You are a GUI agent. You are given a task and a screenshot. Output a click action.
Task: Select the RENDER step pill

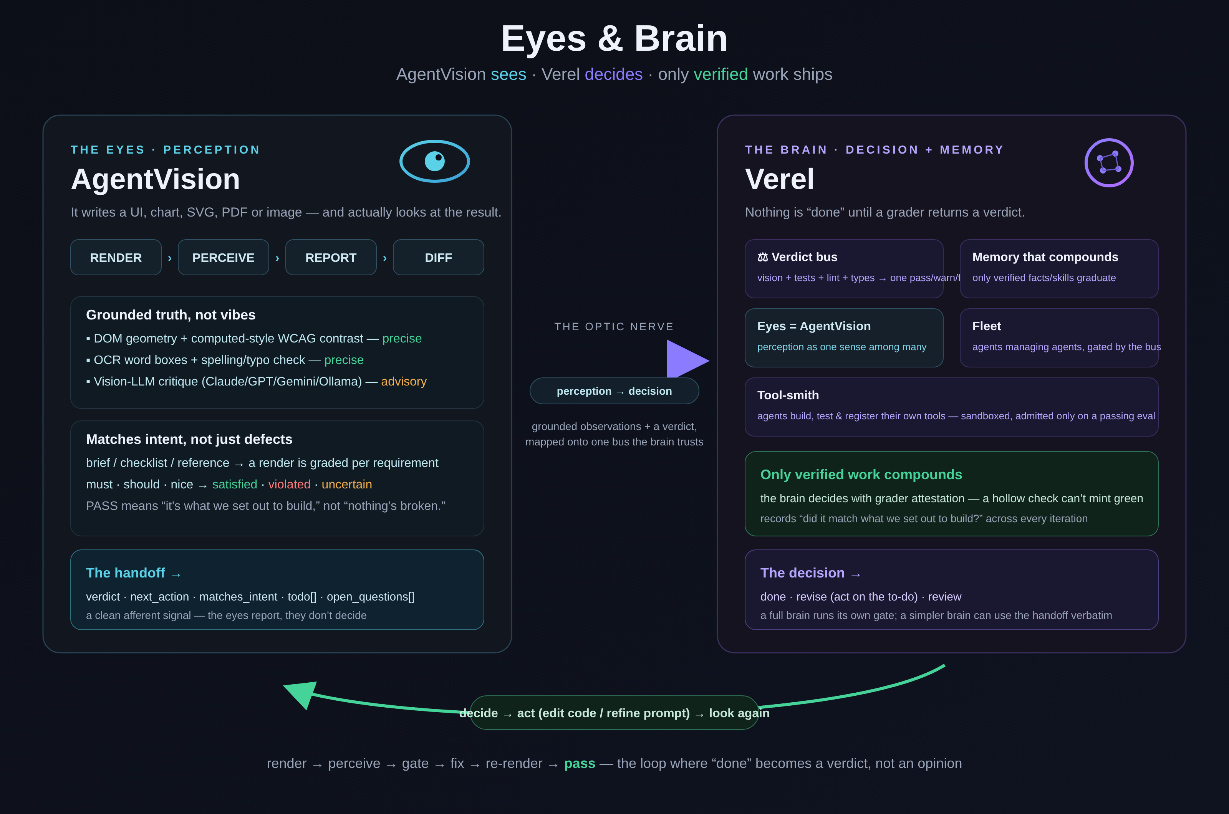click(116, 258)
